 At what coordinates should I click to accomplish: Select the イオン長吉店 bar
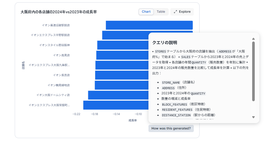click(122, 75)
